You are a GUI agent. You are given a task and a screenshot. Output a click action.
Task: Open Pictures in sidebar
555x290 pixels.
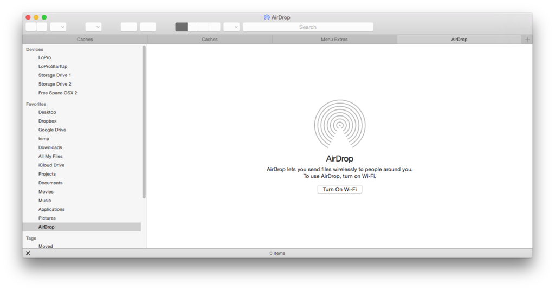coord(47,218)
